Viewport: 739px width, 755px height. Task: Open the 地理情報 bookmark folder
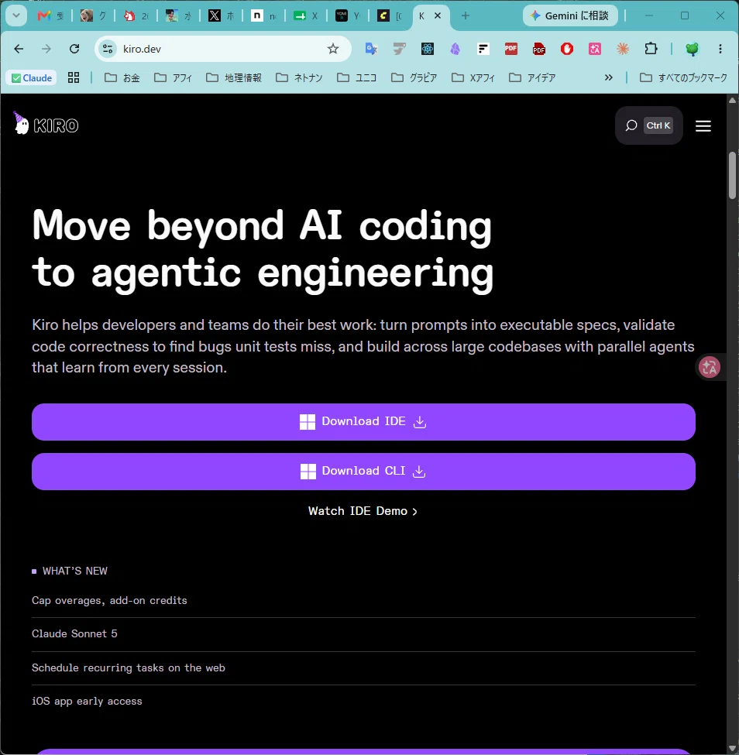(234, 77)
